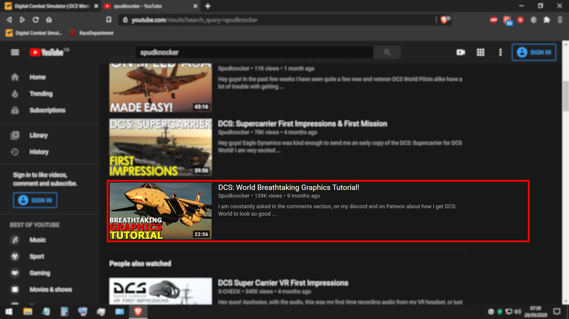Click the page vertical scrollbar thumb
This screenshot has width=569, height=319.
(566, 96)
